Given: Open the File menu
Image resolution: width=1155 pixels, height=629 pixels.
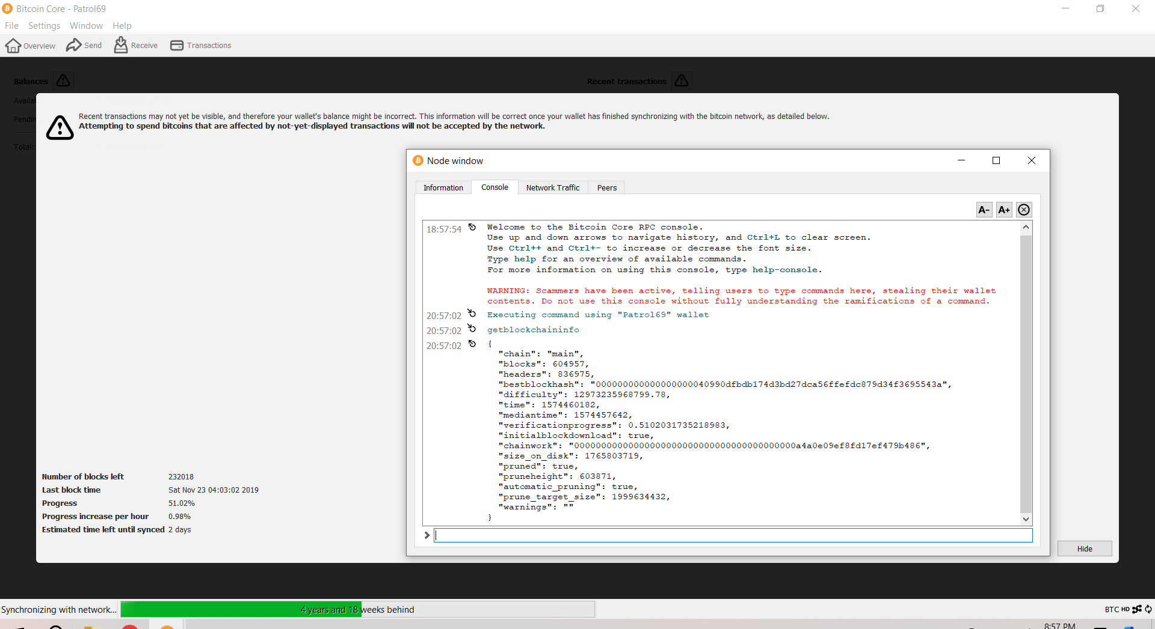Looking at the screenshot, I should pyautogui.click(x=11, y=26).
